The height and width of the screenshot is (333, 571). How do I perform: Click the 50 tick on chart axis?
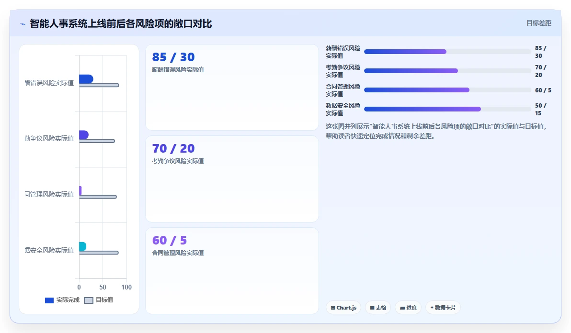(103, 287)
